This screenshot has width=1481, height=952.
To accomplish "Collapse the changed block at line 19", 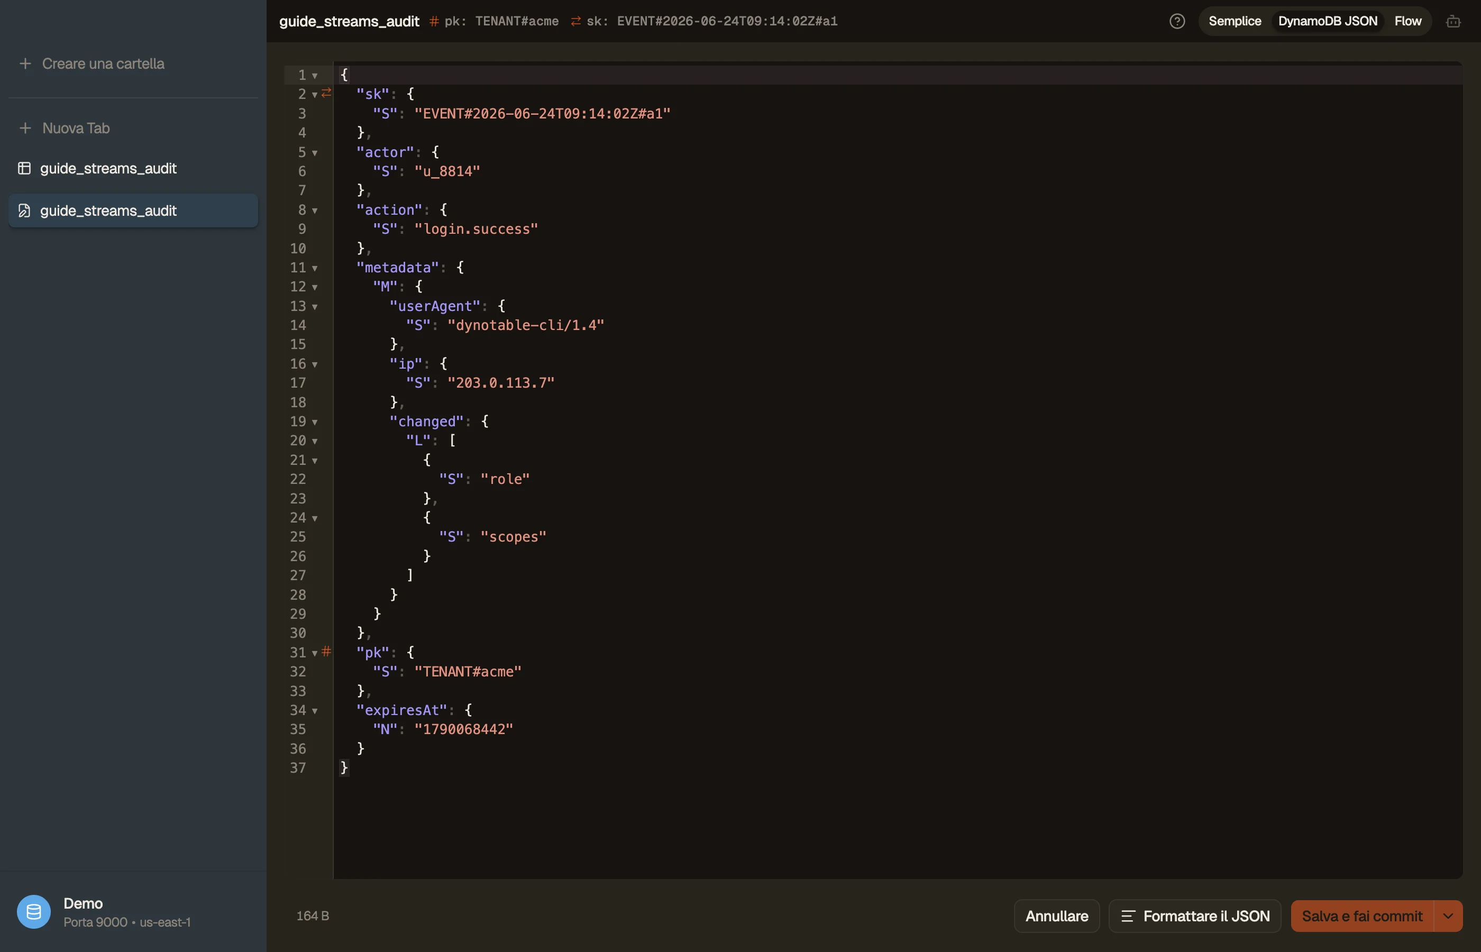I will tap(315, 422).
